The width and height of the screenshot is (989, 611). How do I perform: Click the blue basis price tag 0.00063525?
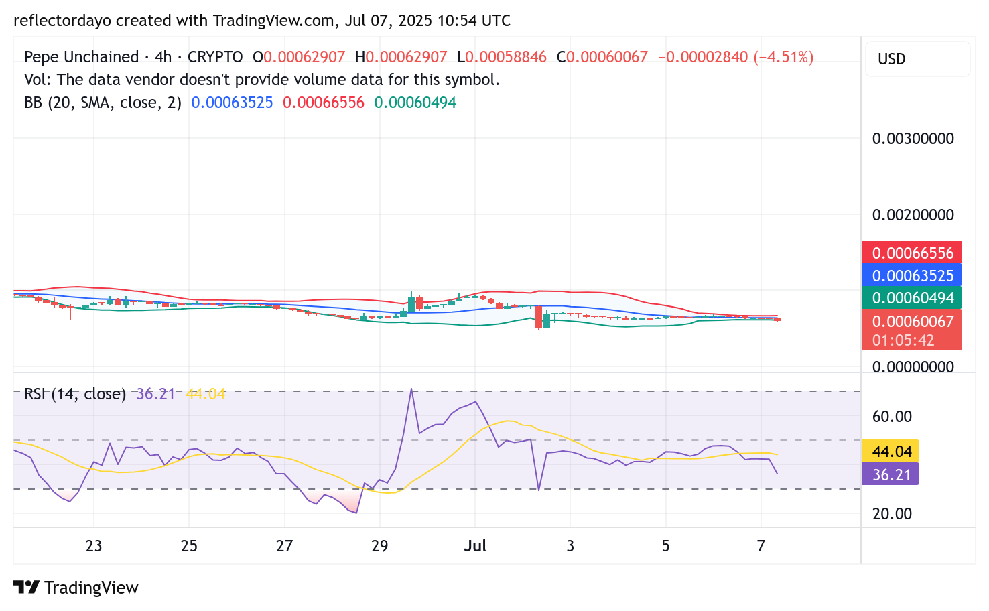pos(912,275)
